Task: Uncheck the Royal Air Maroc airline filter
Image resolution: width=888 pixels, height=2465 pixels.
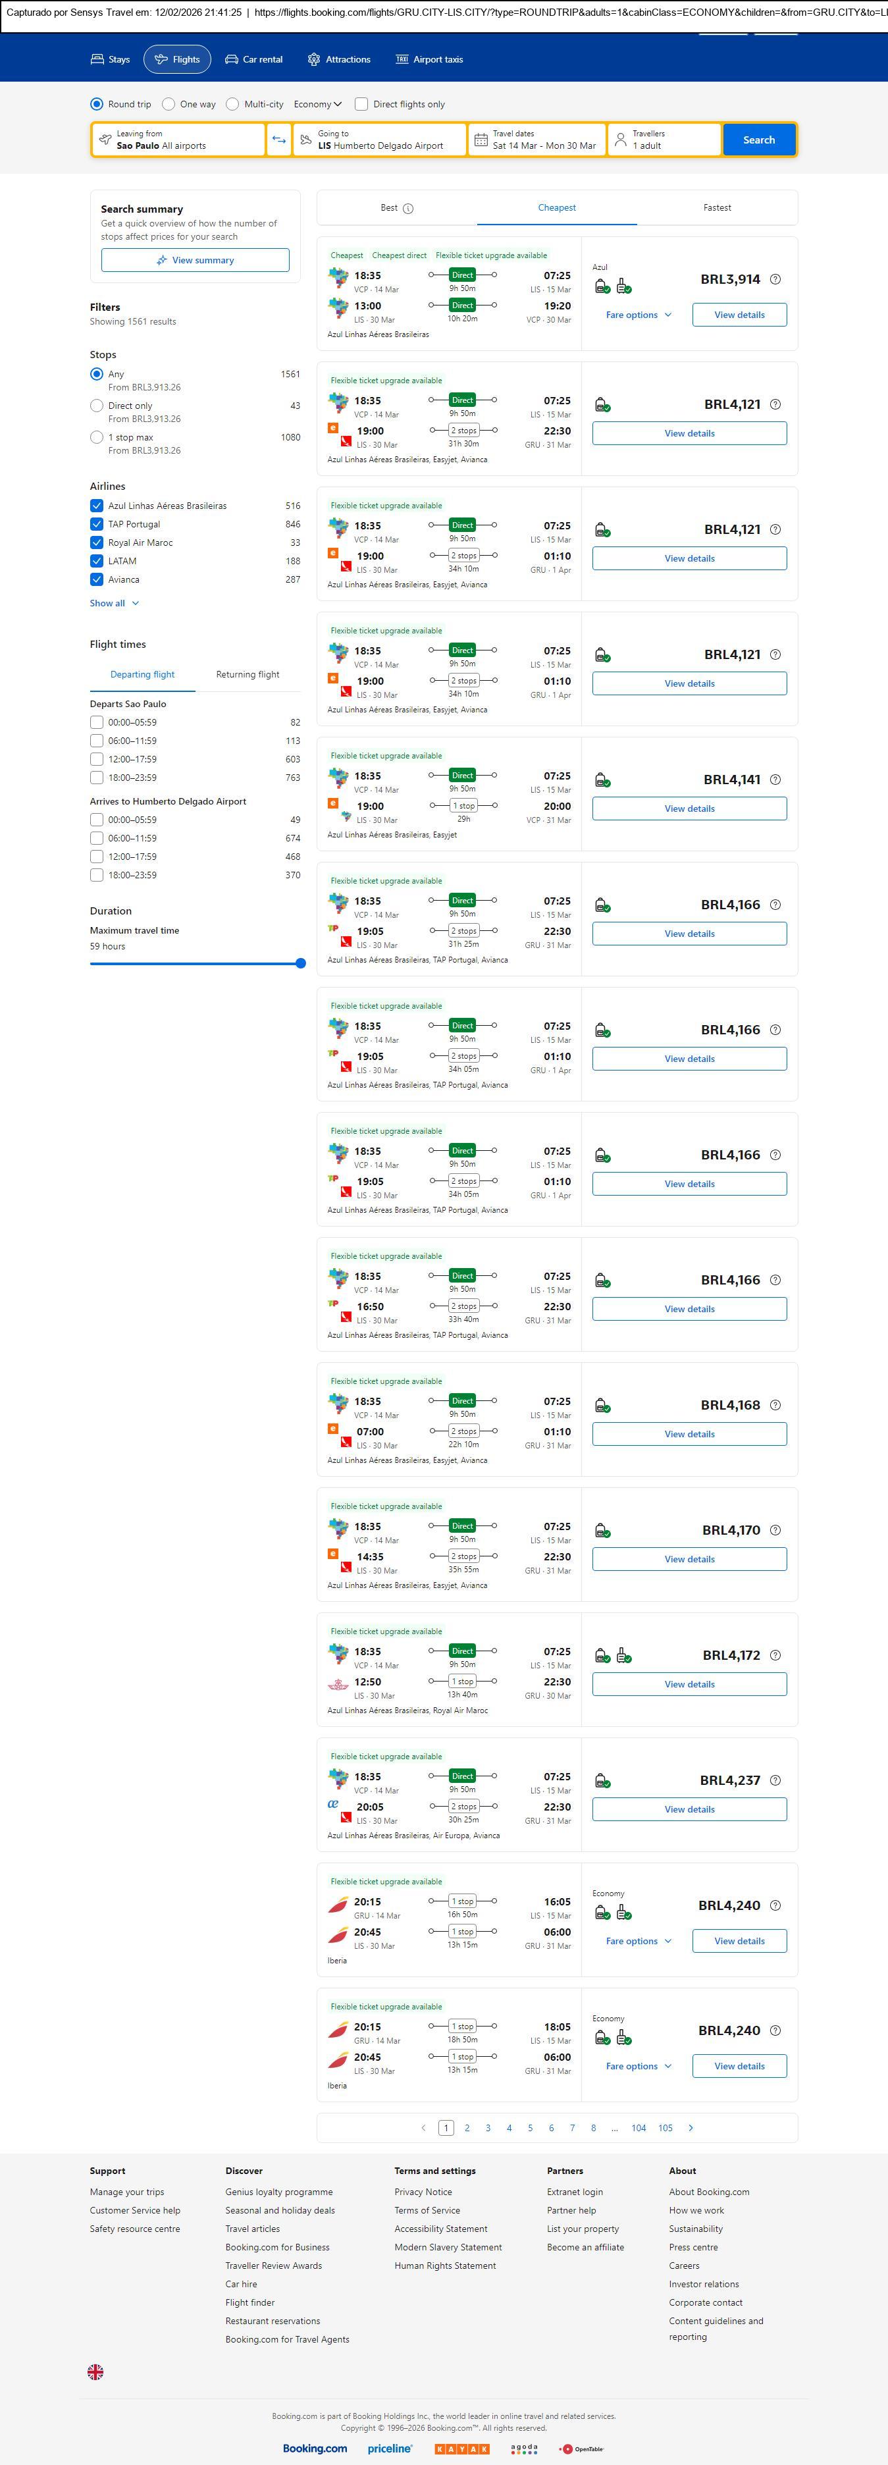Action: coord(97,543)
